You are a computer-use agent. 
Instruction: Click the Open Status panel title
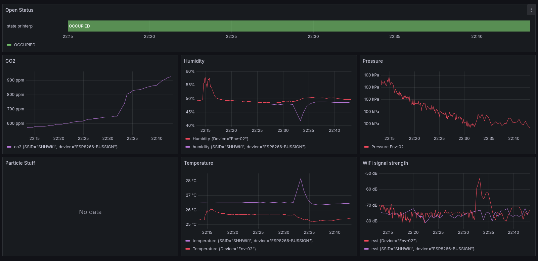pos(19,10)
